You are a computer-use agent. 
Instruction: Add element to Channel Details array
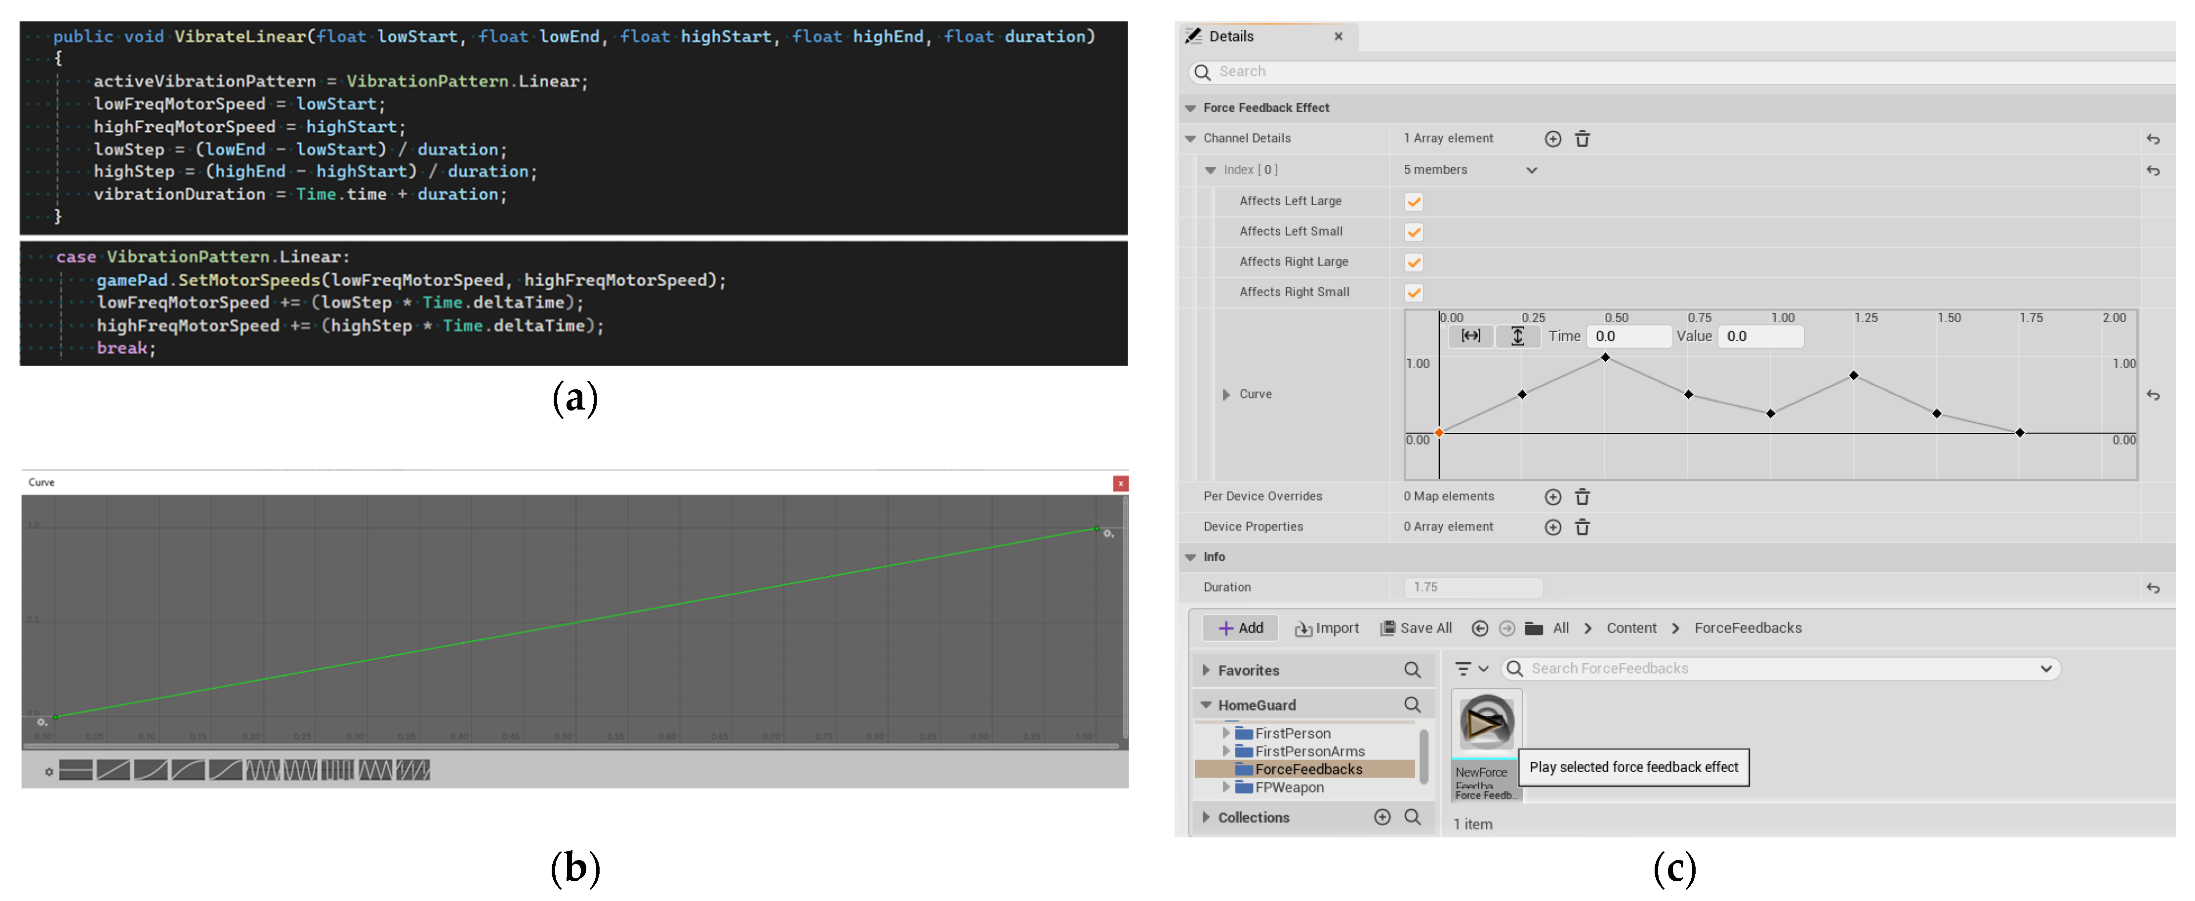click(1552, 139)
